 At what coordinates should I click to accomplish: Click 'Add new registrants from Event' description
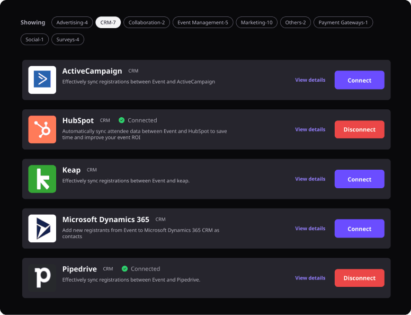point(141,233)
